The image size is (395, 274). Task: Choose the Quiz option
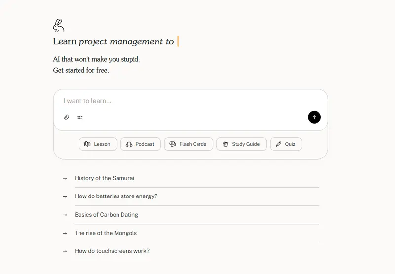[286, 144]
